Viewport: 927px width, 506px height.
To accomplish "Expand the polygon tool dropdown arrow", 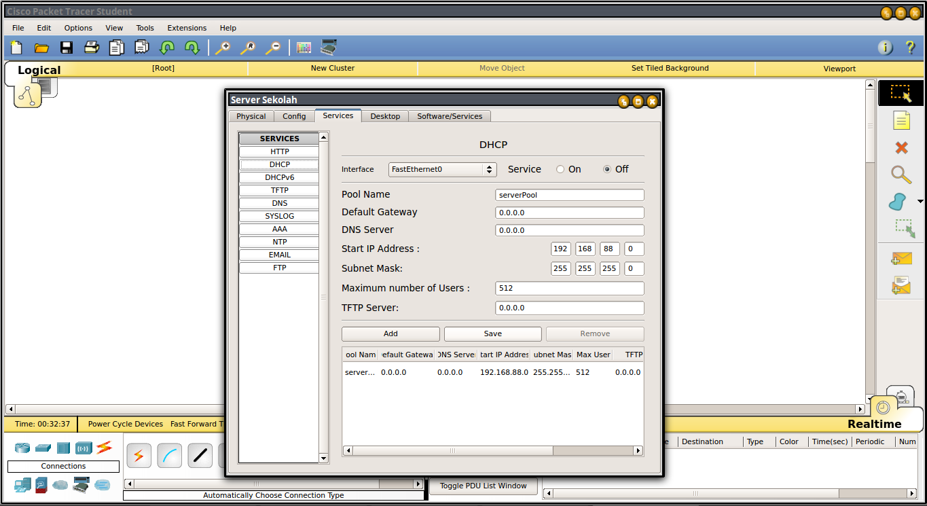I will [x=920, y=202].
